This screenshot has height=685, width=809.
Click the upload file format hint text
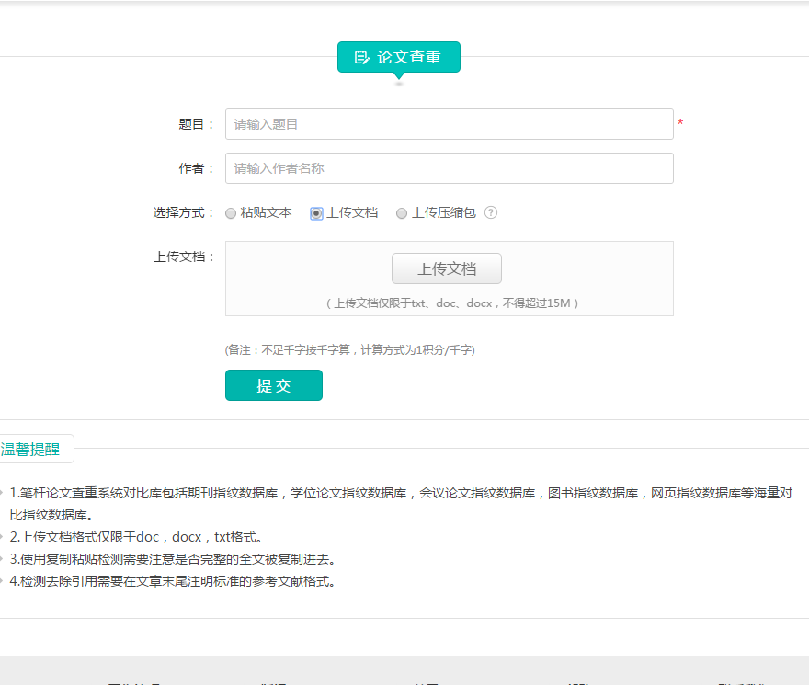[451, 303]
